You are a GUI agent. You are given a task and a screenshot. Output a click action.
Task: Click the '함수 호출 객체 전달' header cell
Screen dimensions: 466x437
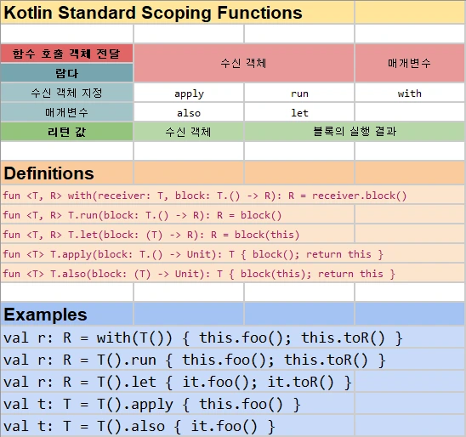[67, 54]
